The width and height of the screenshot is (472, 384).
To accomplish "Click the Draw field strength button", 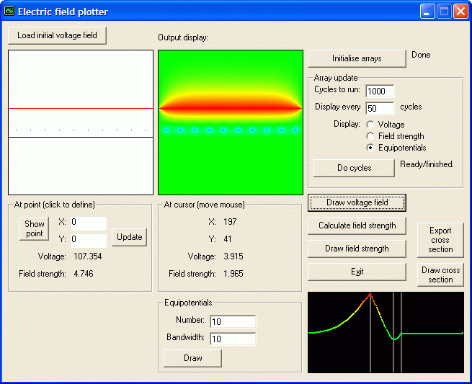I will point(357,249).
